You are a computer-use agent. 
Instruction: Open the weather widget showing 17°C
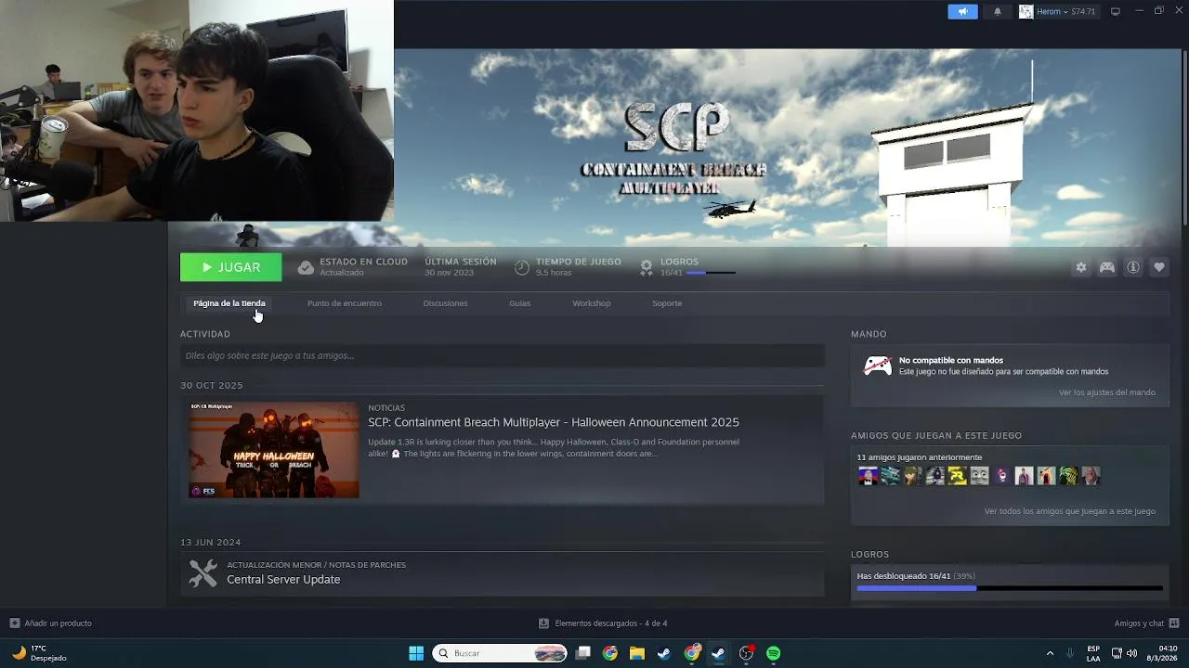(x=39, y=653)
